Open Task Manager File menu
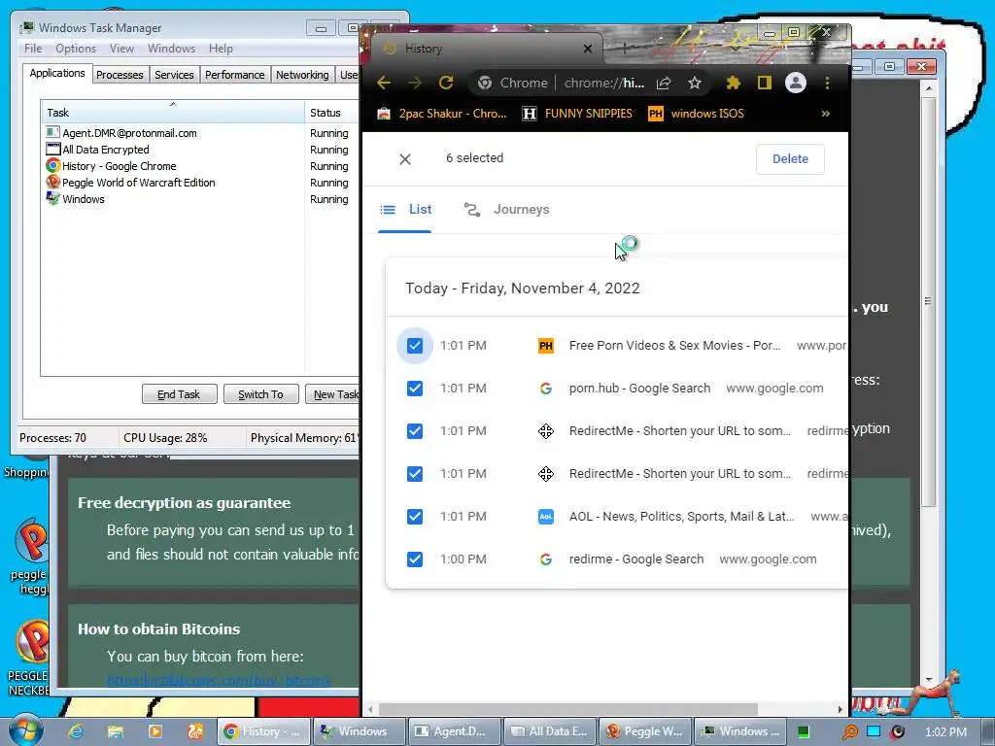Image resolution: width=995 pixels, height=746 pixels. pos(33,49)
